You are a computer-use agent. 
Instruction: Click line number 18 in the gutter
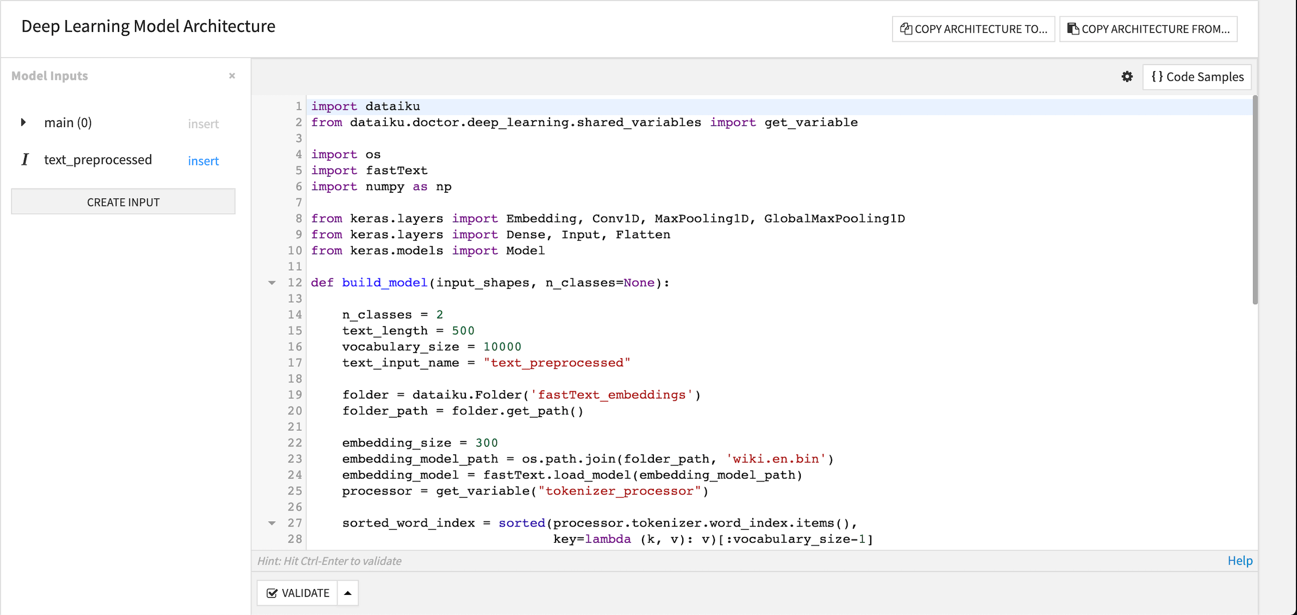[x=295, y=379]
